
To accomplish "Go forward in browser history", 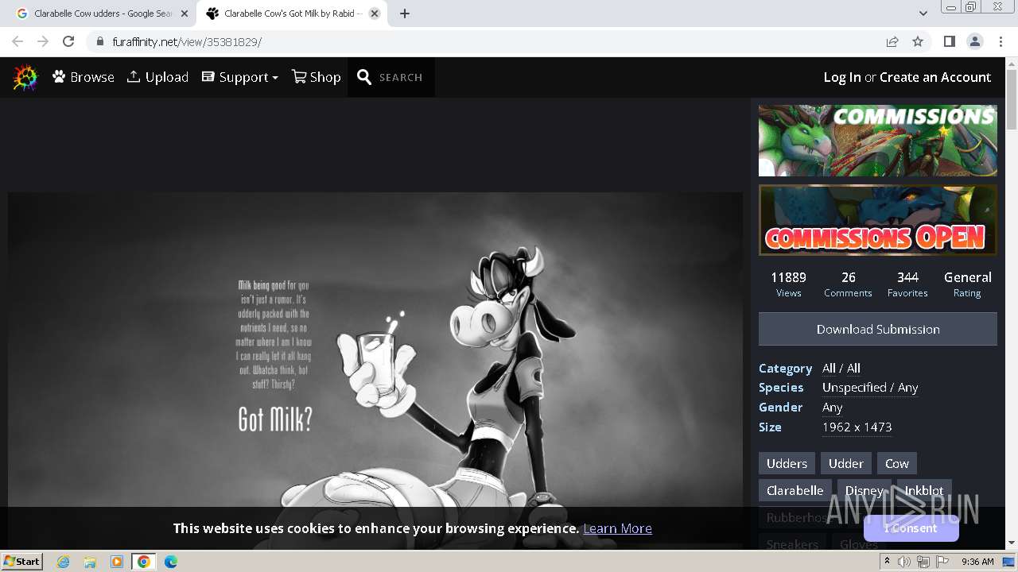I will (x=43, y=41).
